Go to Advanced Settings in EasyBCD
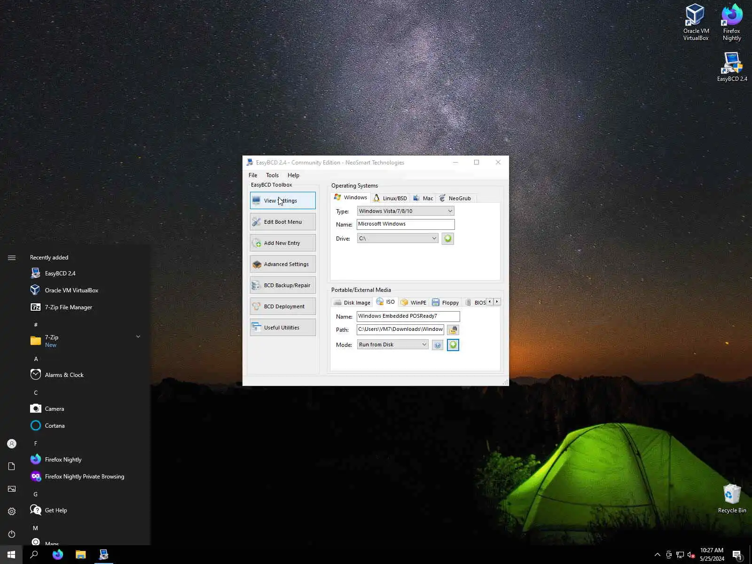 tap(282, 264)
